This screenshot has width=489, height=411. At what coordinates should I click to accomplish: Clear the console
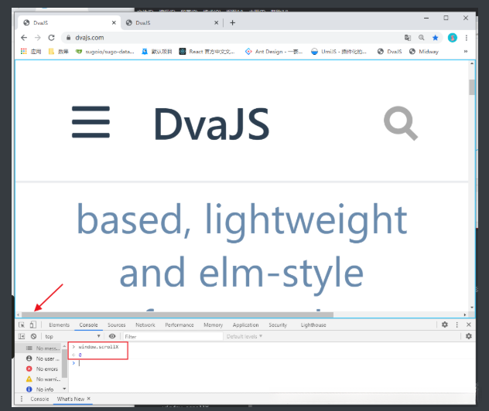coord(33,336)
